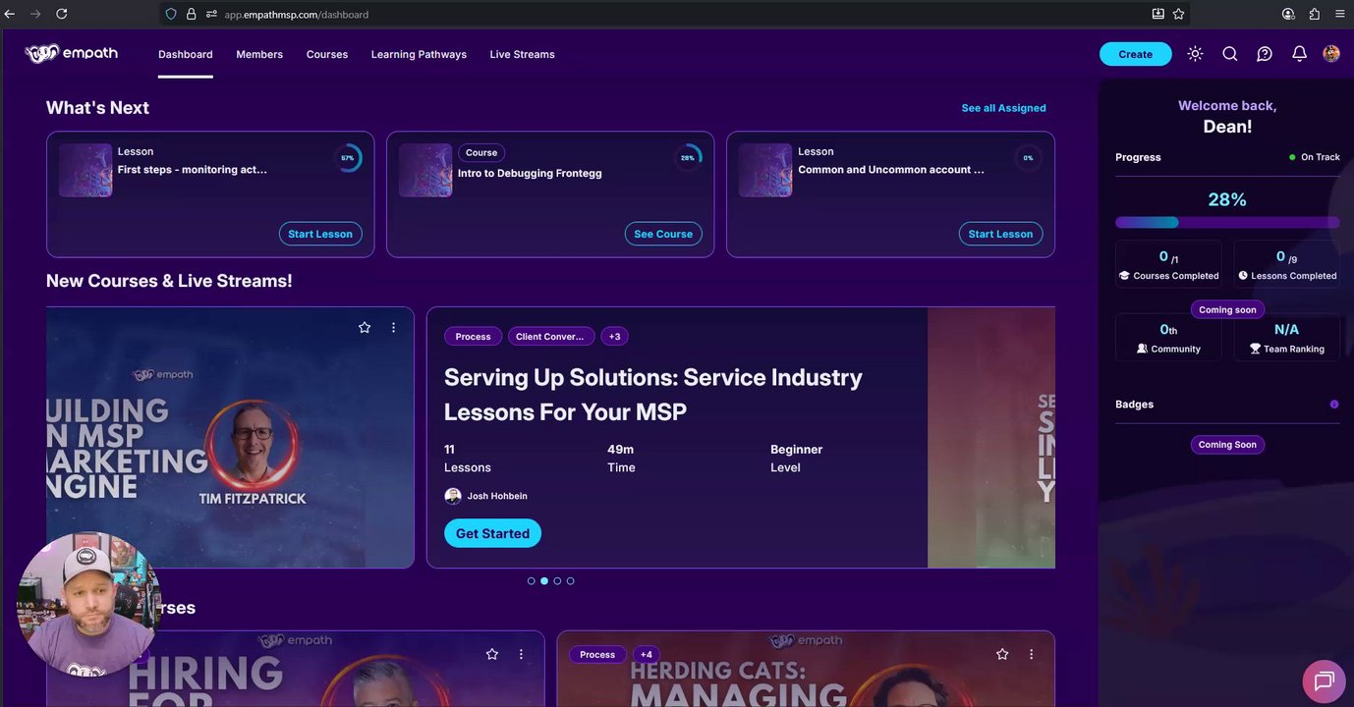This screenshot has width=1354, height=707.
Task: Click the empath logo
Action: [x=72, y=53]
